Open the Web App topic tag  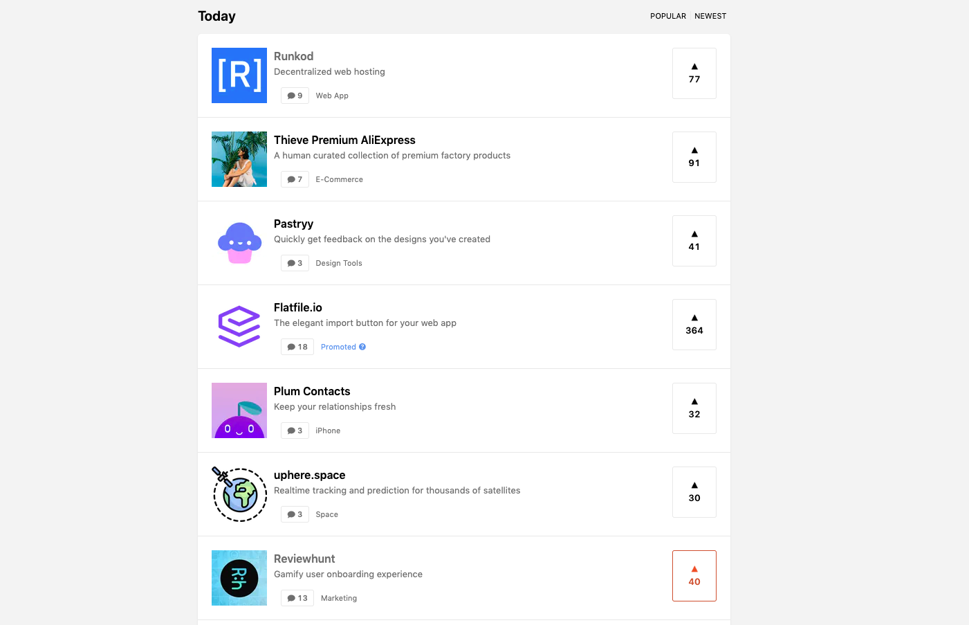[x=332, y=96]
